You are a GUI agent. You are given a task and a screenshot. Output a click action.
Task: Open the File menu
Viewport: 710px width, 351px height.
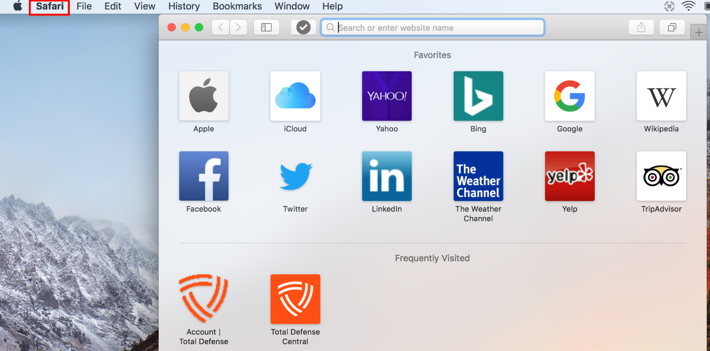point(84,6)
